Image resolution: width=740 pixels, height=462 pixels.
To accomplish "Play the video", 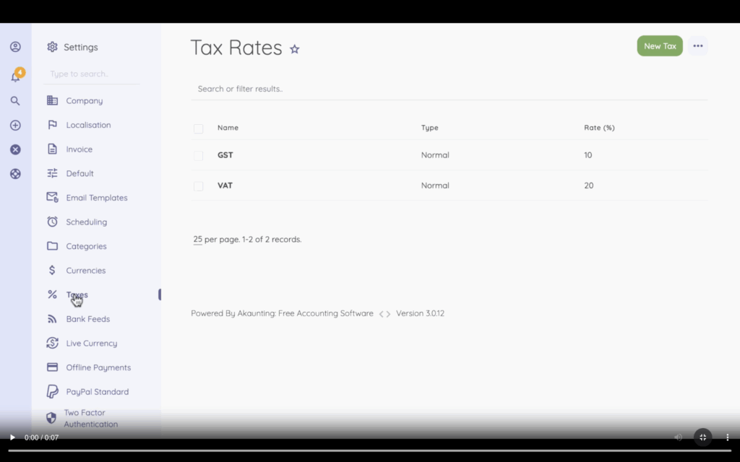I will click(x=12, y=437).
